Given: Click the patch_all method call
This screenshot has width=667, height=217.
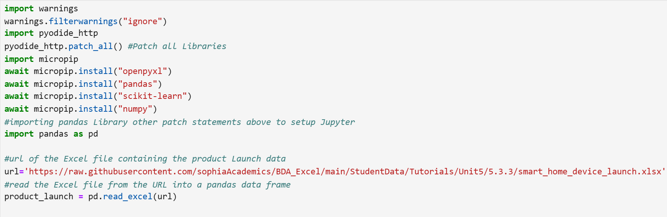Looking at the screenshot, I should 90,46.
